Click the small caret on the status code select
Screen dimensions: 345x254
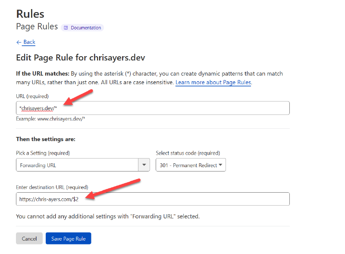[221, 165]
